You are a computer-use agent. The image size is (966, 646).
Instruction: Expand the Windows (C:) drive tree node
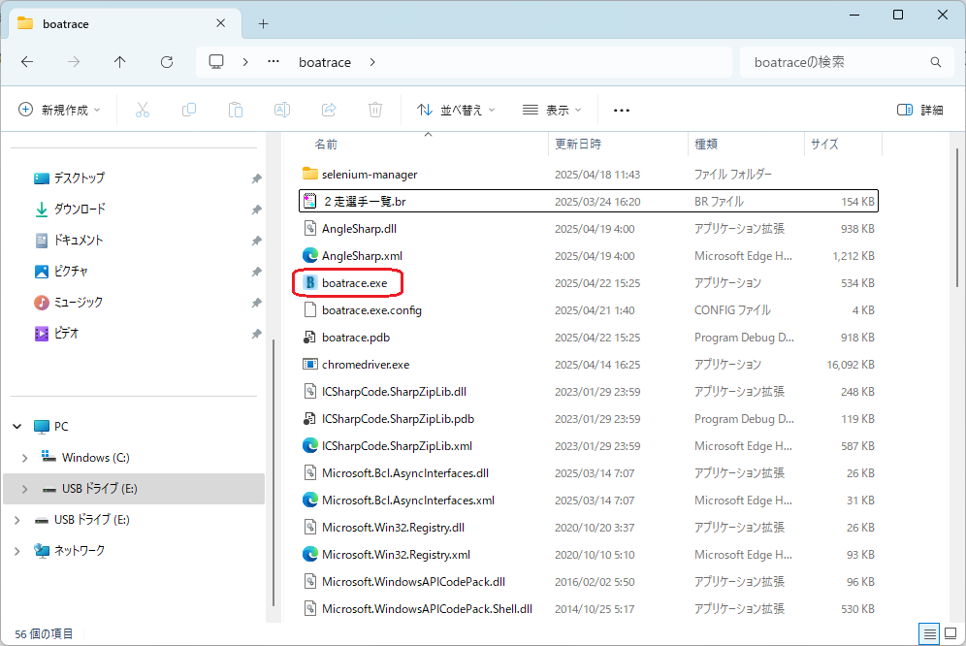pyautogui.click(x=25, y=458)
